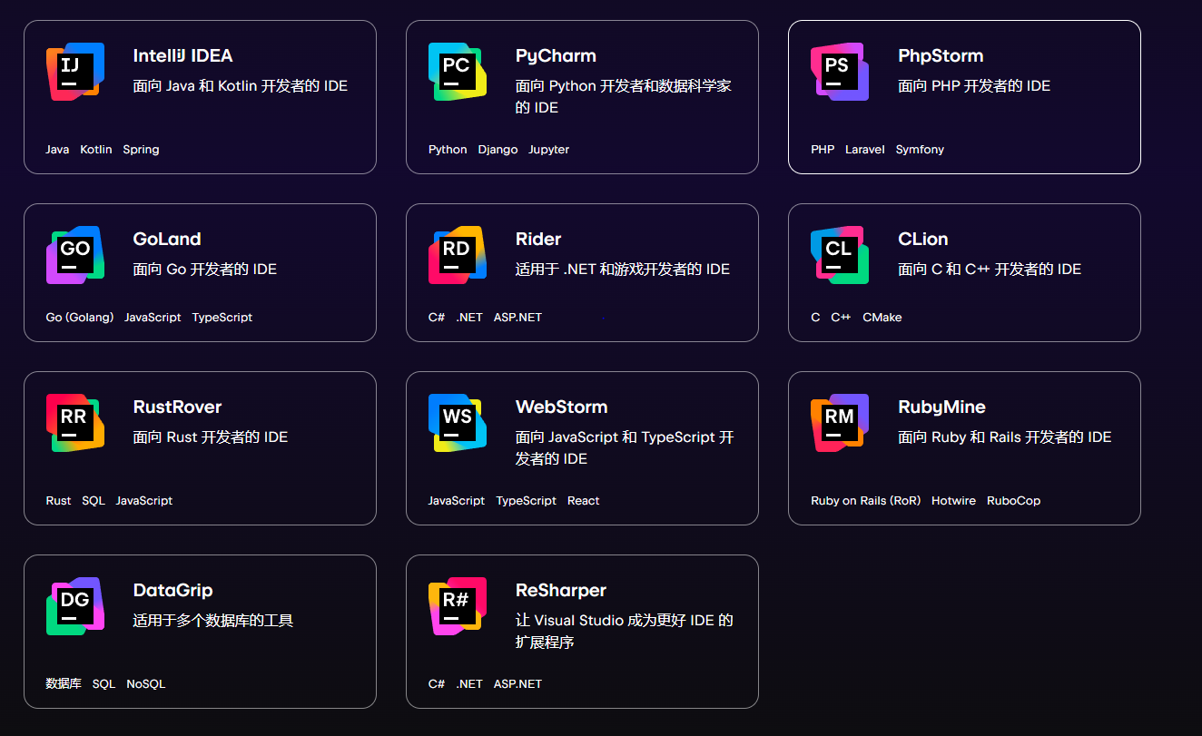Click DataGrip description '适用于多个数据库的工具'
This screenshot has width=1202, height=736.
tap(213, 621)
